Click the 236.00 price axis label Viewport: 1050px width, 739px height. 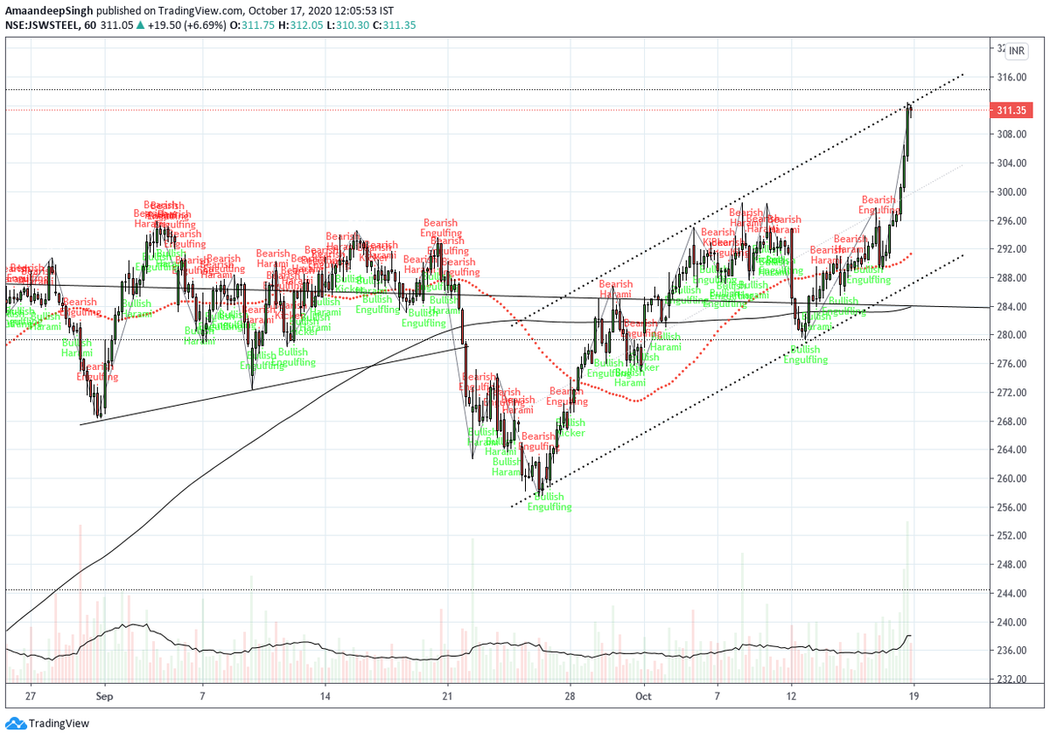(x=1011, y=652)
